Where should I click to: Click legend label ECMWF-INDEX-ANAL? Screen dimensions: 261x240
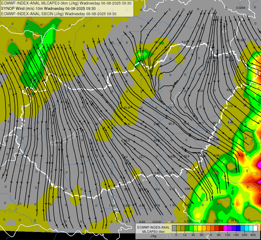coord(153,227)
